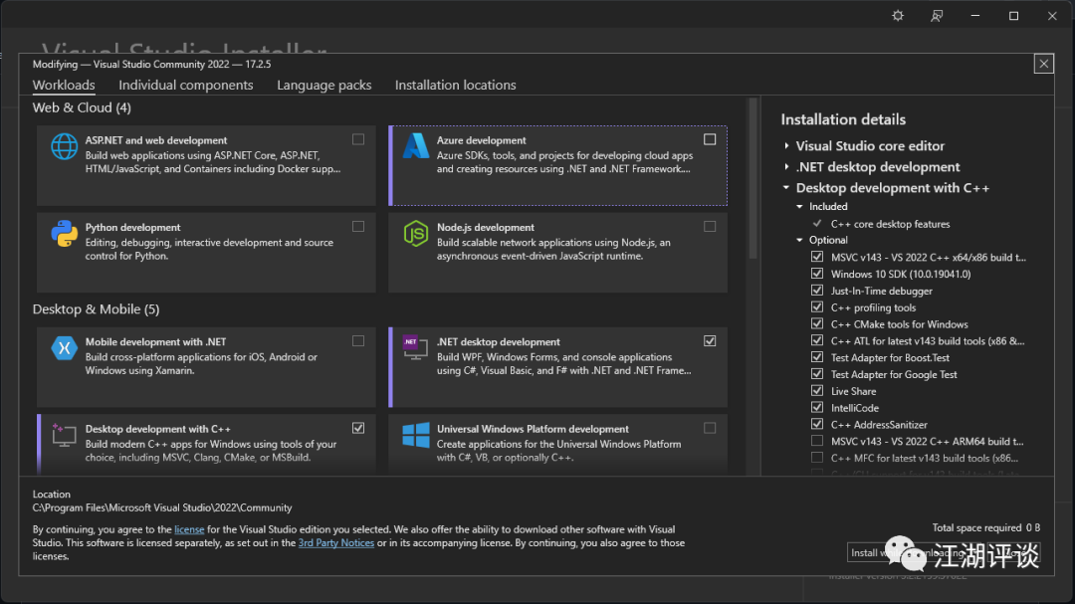This screenshot has width=1075, height=604.
Task: Click the Universal Windows Platform logo icon
Action: [x=415, y=435]
